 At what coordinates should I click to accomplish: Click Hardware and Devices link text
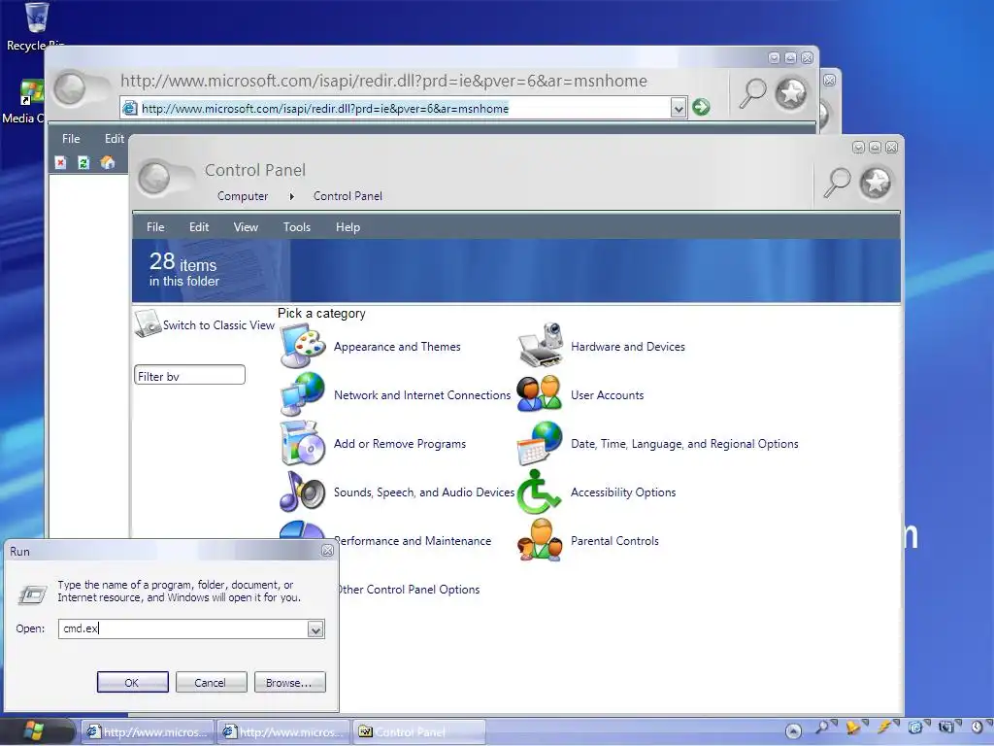coord(628,347)
